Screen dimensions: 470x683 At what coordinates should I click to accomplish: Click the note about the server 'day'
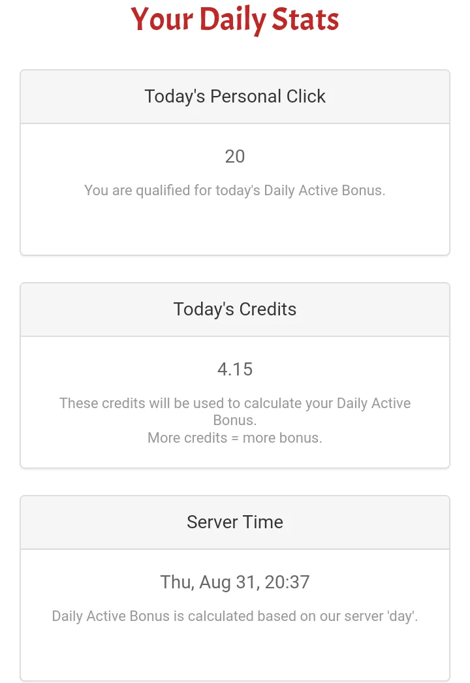[235, 616]
